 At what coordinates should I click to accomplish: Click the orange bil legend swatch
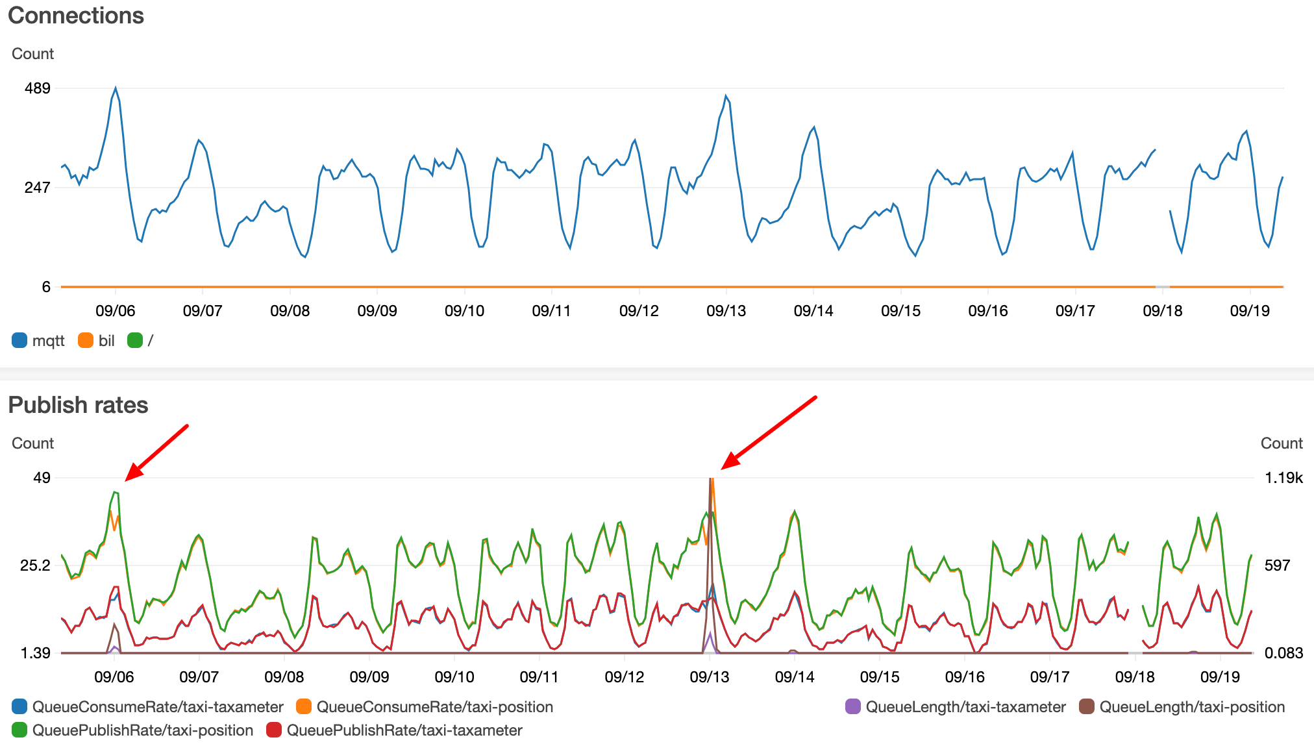tap(86, 340)
